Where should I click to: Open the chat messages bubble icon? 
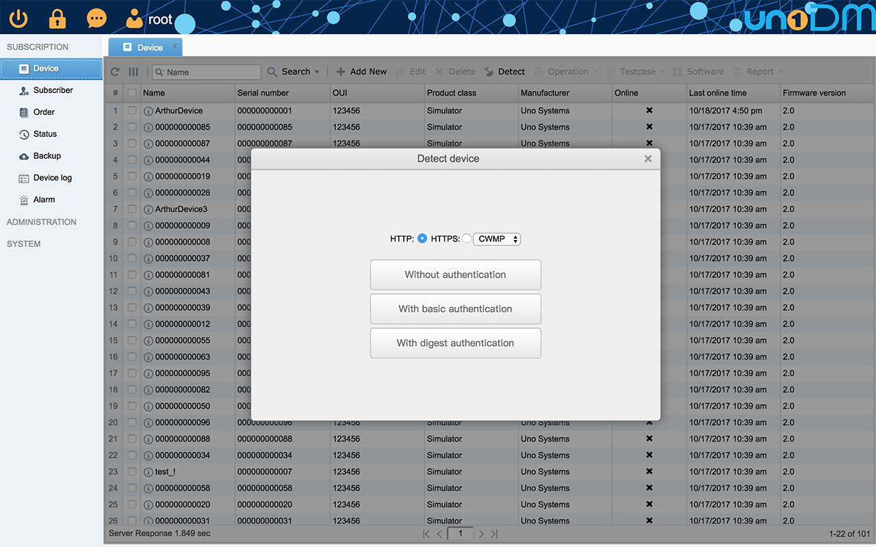[x=96, y=18]
